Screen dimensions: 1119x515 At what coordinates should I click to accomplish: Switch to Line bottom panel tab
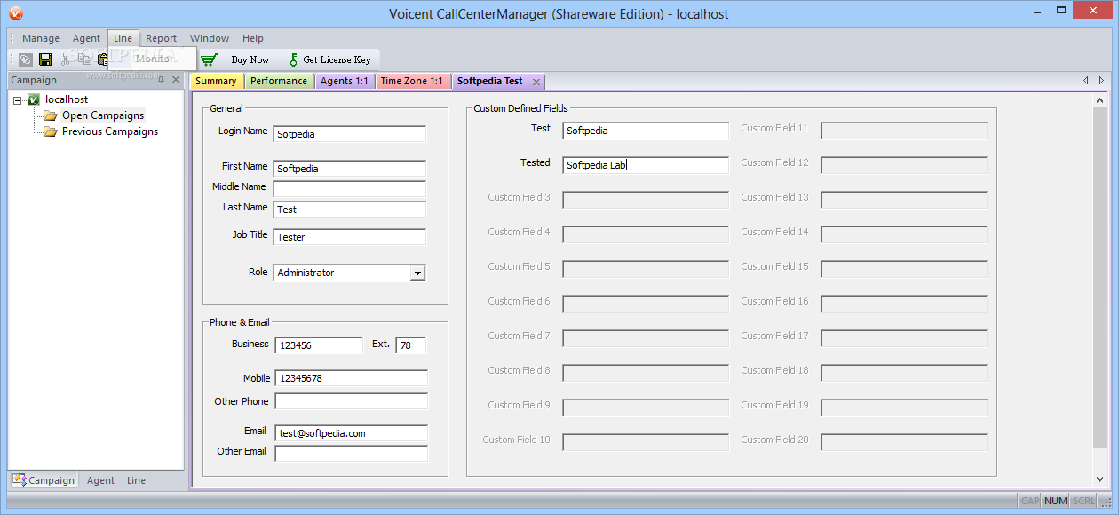(x=136, y=480)
